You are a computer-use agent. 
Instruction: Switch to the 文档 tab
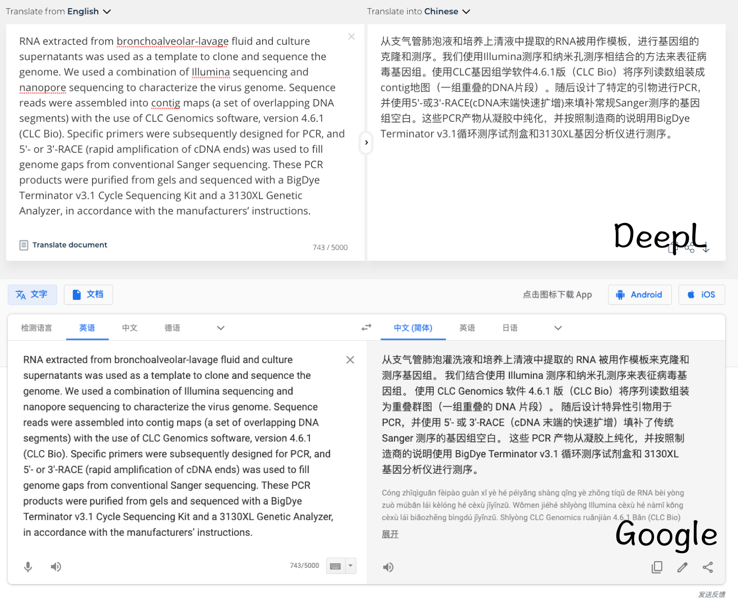point(88,294)
